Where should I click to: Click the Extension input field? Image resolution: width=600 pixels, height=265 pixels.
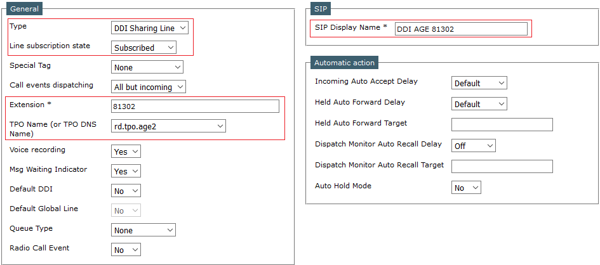click(x=195, y=106)
